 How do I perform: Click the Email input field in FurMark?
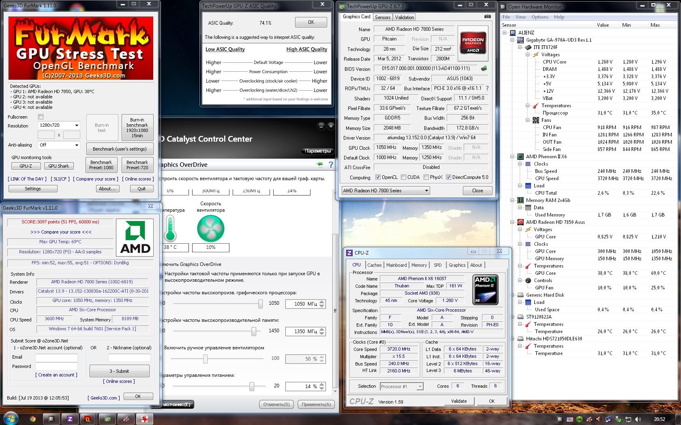pyautogui.click(x=56, y=357)
